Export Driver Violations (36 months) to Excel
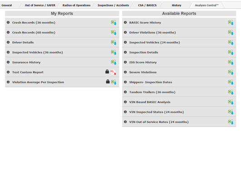 [231, 33]
